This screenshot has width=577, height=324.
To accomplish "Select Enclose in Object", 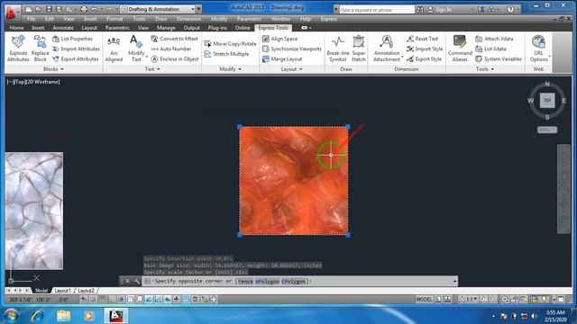I will [x=175, y=58].
